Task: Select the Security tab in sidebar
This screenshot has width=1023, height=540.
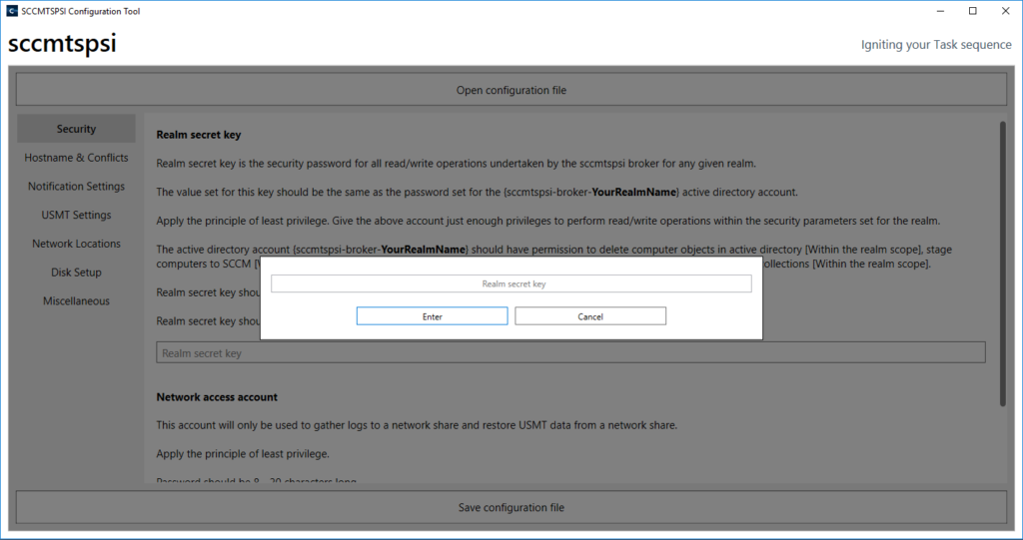Action: 76,129
